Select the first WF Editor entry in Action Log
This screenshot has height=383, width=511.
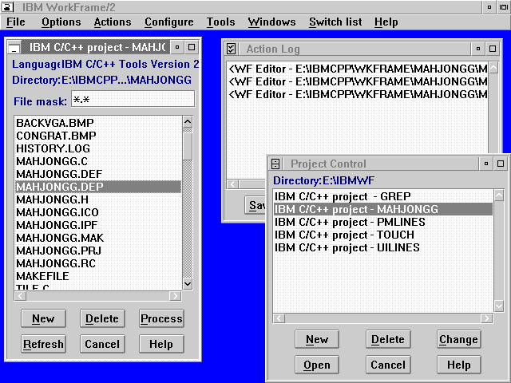358,69
